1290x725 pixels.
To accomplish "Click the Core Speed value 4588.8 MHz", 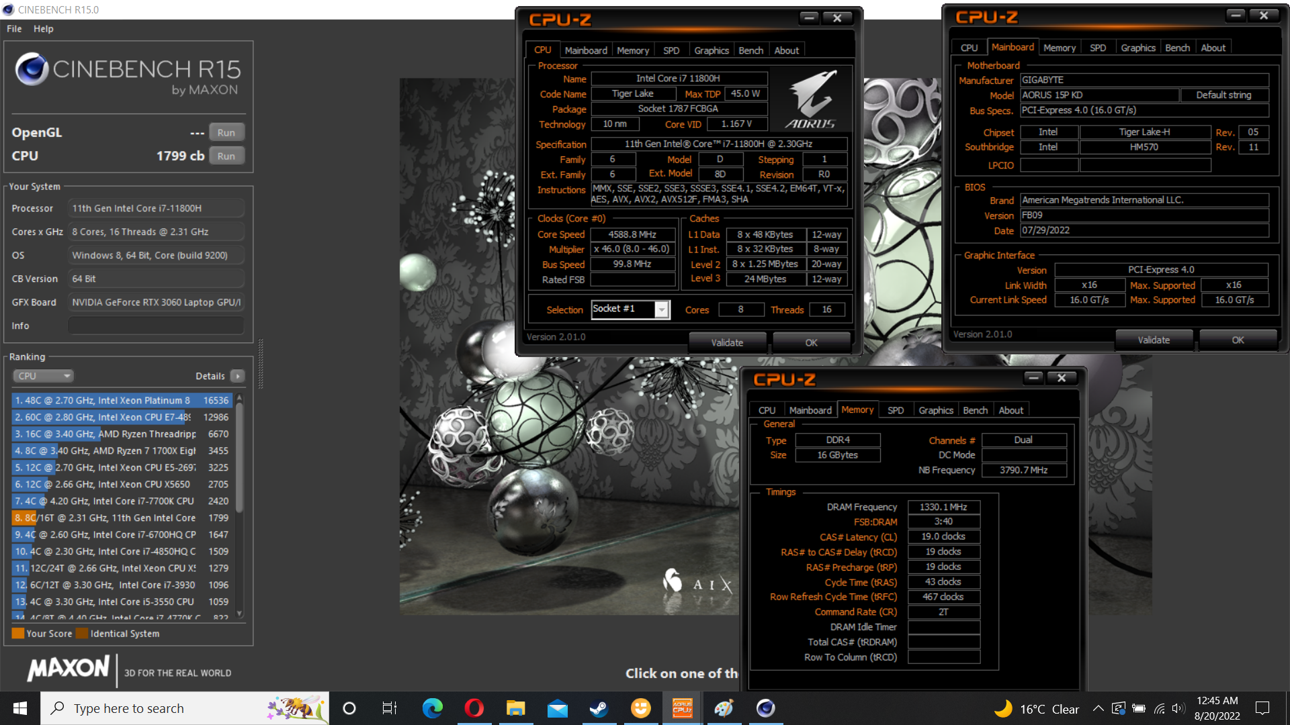I will pyautogui.click(x=632, y=234).
